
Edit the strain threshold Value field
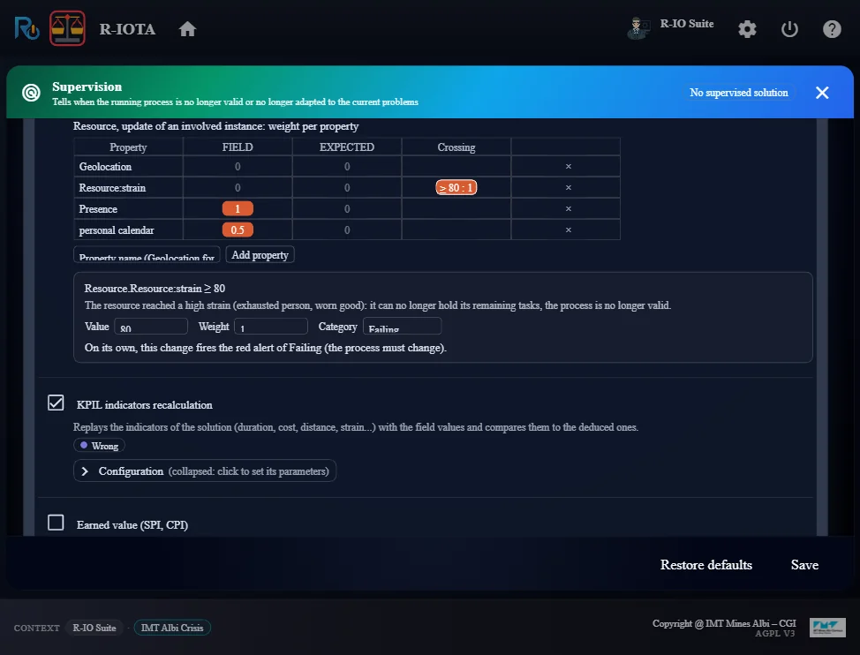point(151,326)
